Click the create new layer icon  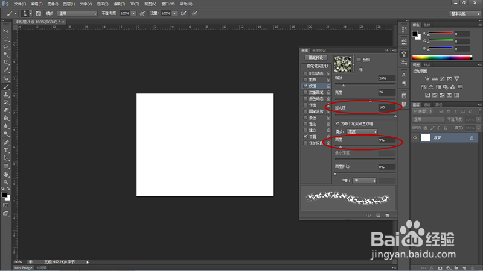point(464,268)
